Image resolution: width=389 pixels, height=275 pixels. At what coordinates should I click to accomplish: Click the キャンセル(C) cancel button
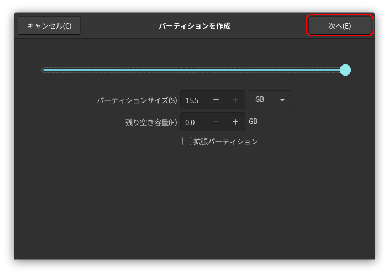[x=49, y=25]
